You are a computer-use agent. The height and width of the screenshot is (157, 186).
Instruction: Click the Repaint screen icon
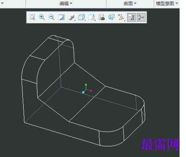tap(62, 17)
